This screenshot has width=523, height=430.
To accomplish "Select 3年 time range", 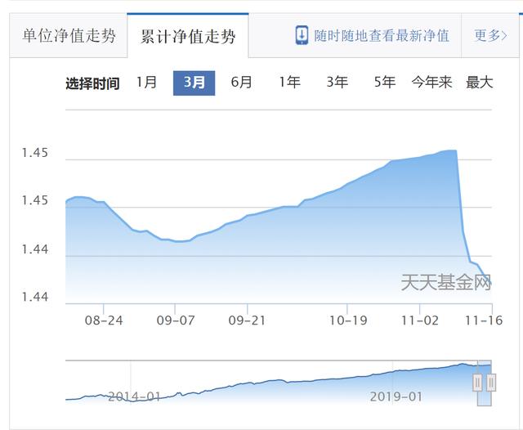I will 337,83.
